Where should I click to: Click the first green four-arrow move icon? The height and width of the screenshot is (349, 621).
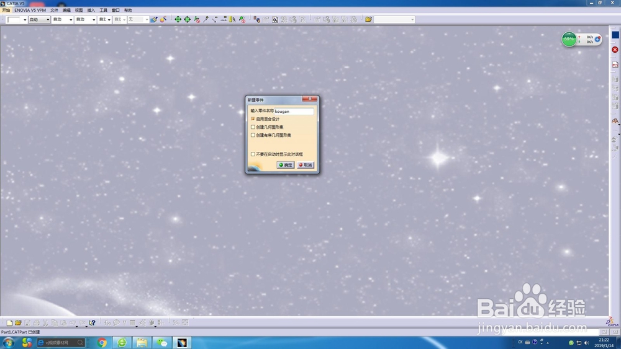tap(178, 19)
